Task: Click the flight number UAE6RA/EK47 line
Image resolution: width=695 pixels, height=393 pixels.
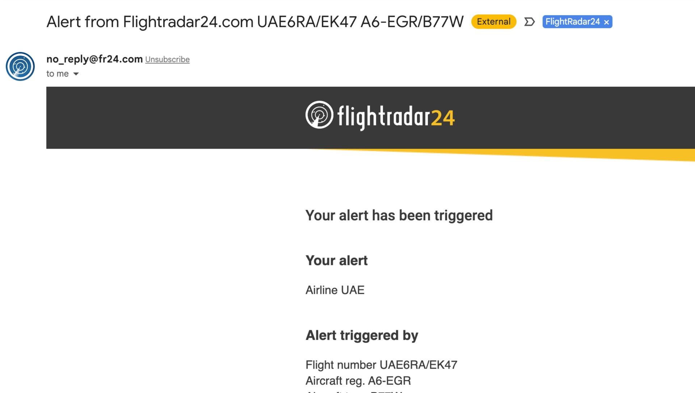Action: 381,365
